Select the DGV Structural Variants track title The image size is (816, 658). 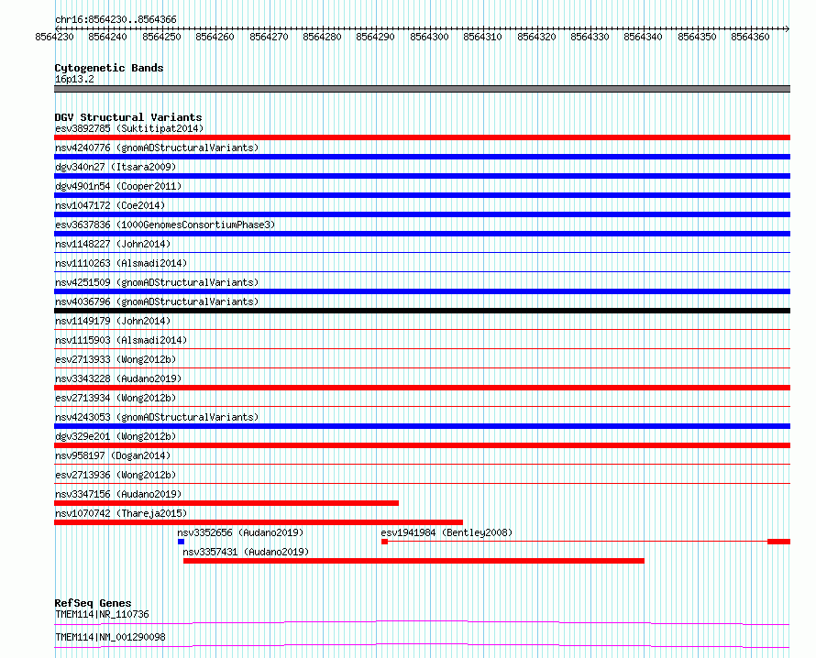tap(128, 117)
